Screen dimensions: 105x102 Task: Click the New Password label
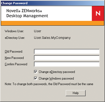(x=14, y=58)
